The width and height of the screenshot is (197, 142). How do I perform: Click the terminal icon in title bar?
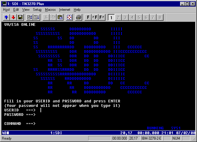(4, 4)
